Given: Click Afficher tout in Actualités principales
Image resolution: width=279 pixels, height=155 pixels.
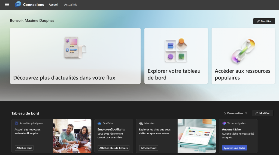Looking at the screenshot, I should coord(24,148).
